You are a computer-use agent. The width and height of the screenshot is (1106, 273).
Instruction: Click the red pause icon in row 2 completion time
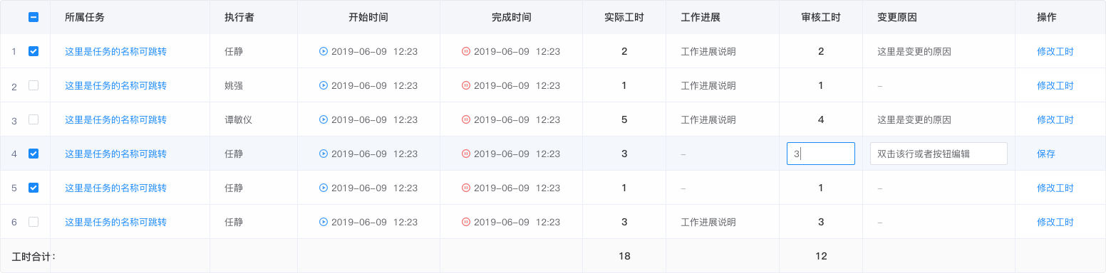[x=466, y=85]
